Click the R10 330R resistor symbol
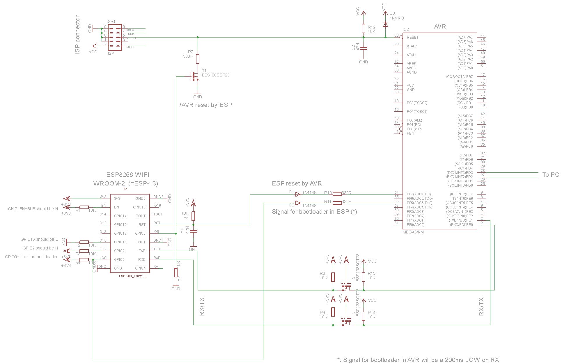The width and height of the screenshot is (562, 364). tap(337, 194)
